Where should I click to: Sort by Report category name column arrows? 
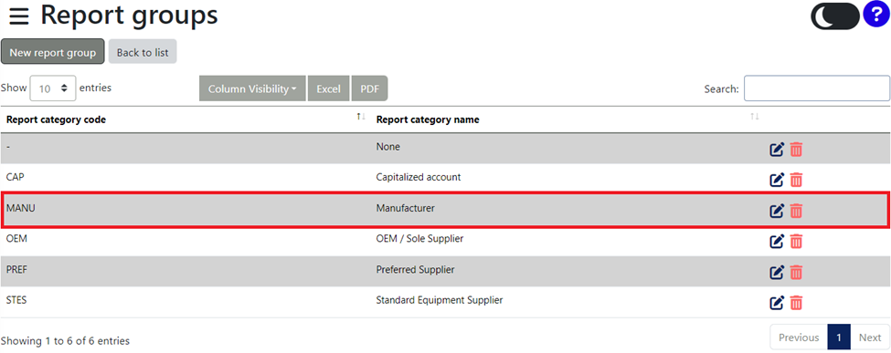click(x=754, y=117)
